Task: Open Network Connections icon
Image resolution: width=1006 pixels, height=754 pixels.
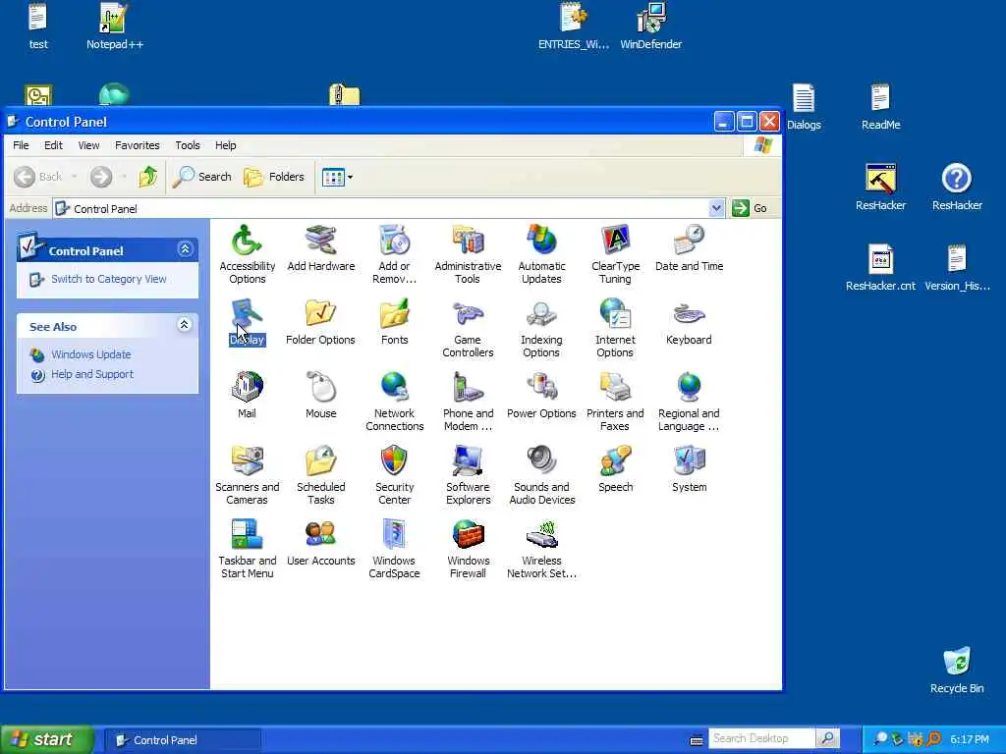Action: [394, 388]
